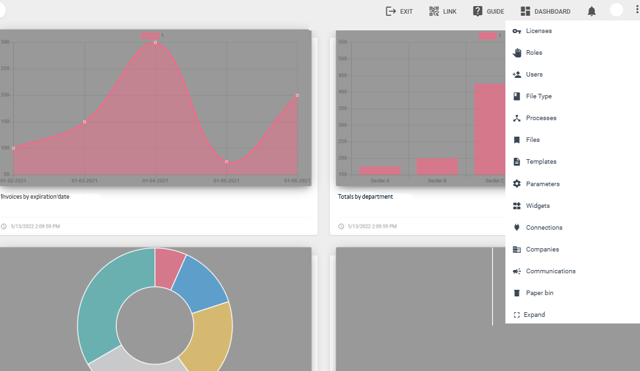Click the user avatar circle
The height and width of the screenshot is (371, 640).
click(616, 10)
